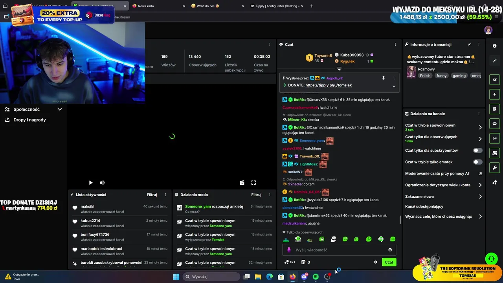The image size is (503, 283).
Task: Select the white ghost emote
Action: [333, 239]
